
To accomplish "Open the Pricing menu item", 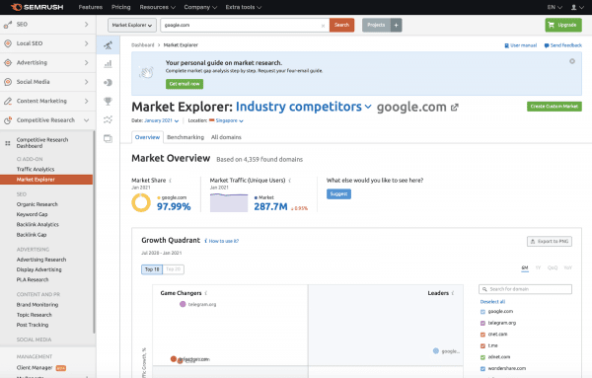I will (120, 7).
